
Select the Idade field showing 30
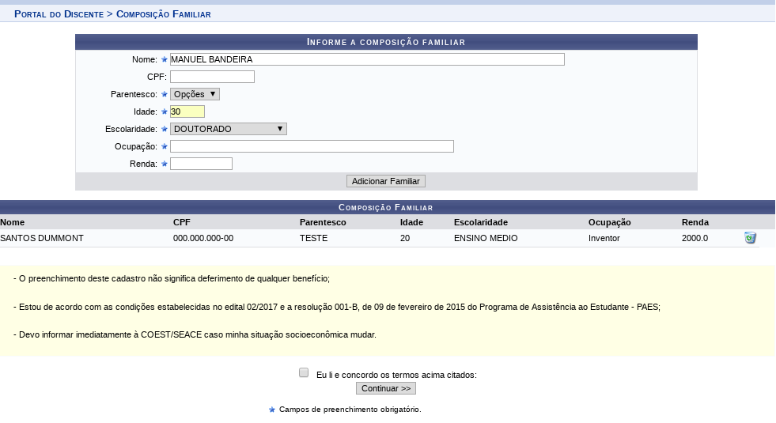pyautogui.click(x=187, y=111)
